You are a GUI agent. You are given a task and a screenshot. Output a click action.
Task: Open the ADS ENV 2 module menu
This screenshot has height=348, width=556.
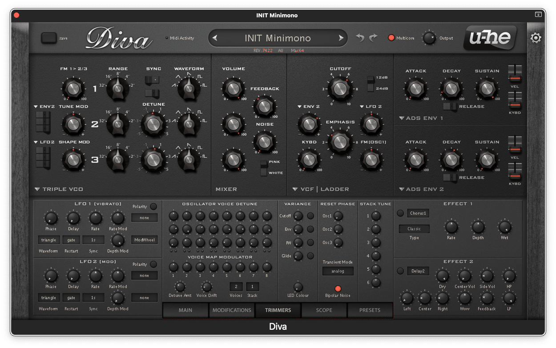tap(421, 189)
